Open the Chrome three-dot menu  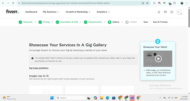187,3
